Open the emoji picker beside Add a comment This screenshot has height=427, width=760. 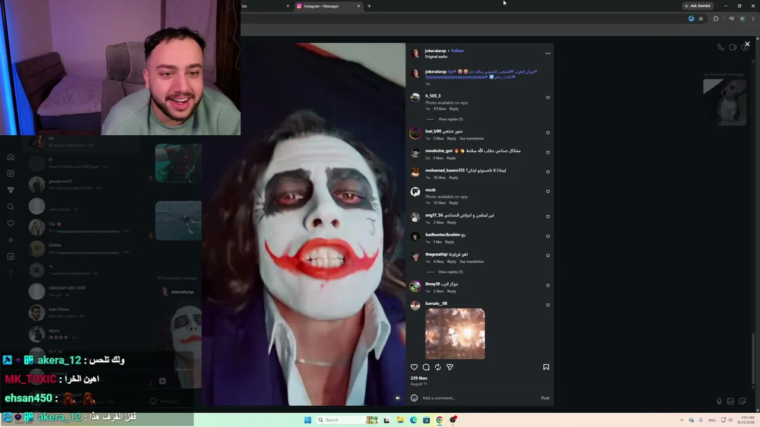[414, 398]
